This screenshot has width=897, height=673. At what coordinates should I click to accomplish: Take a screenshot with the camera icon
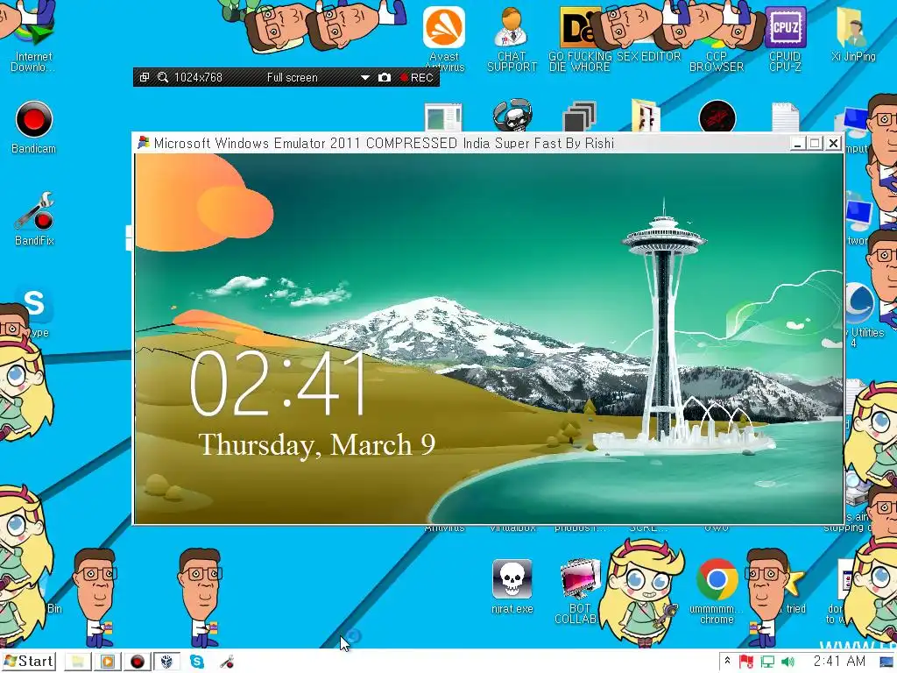tap(385, 77)
